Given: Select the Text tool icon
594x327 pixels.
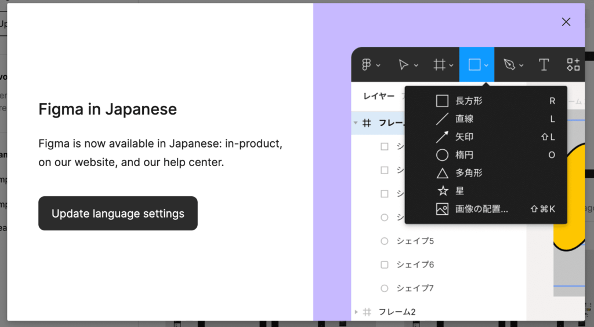Looking at the screenshot, I should (544, 65).
